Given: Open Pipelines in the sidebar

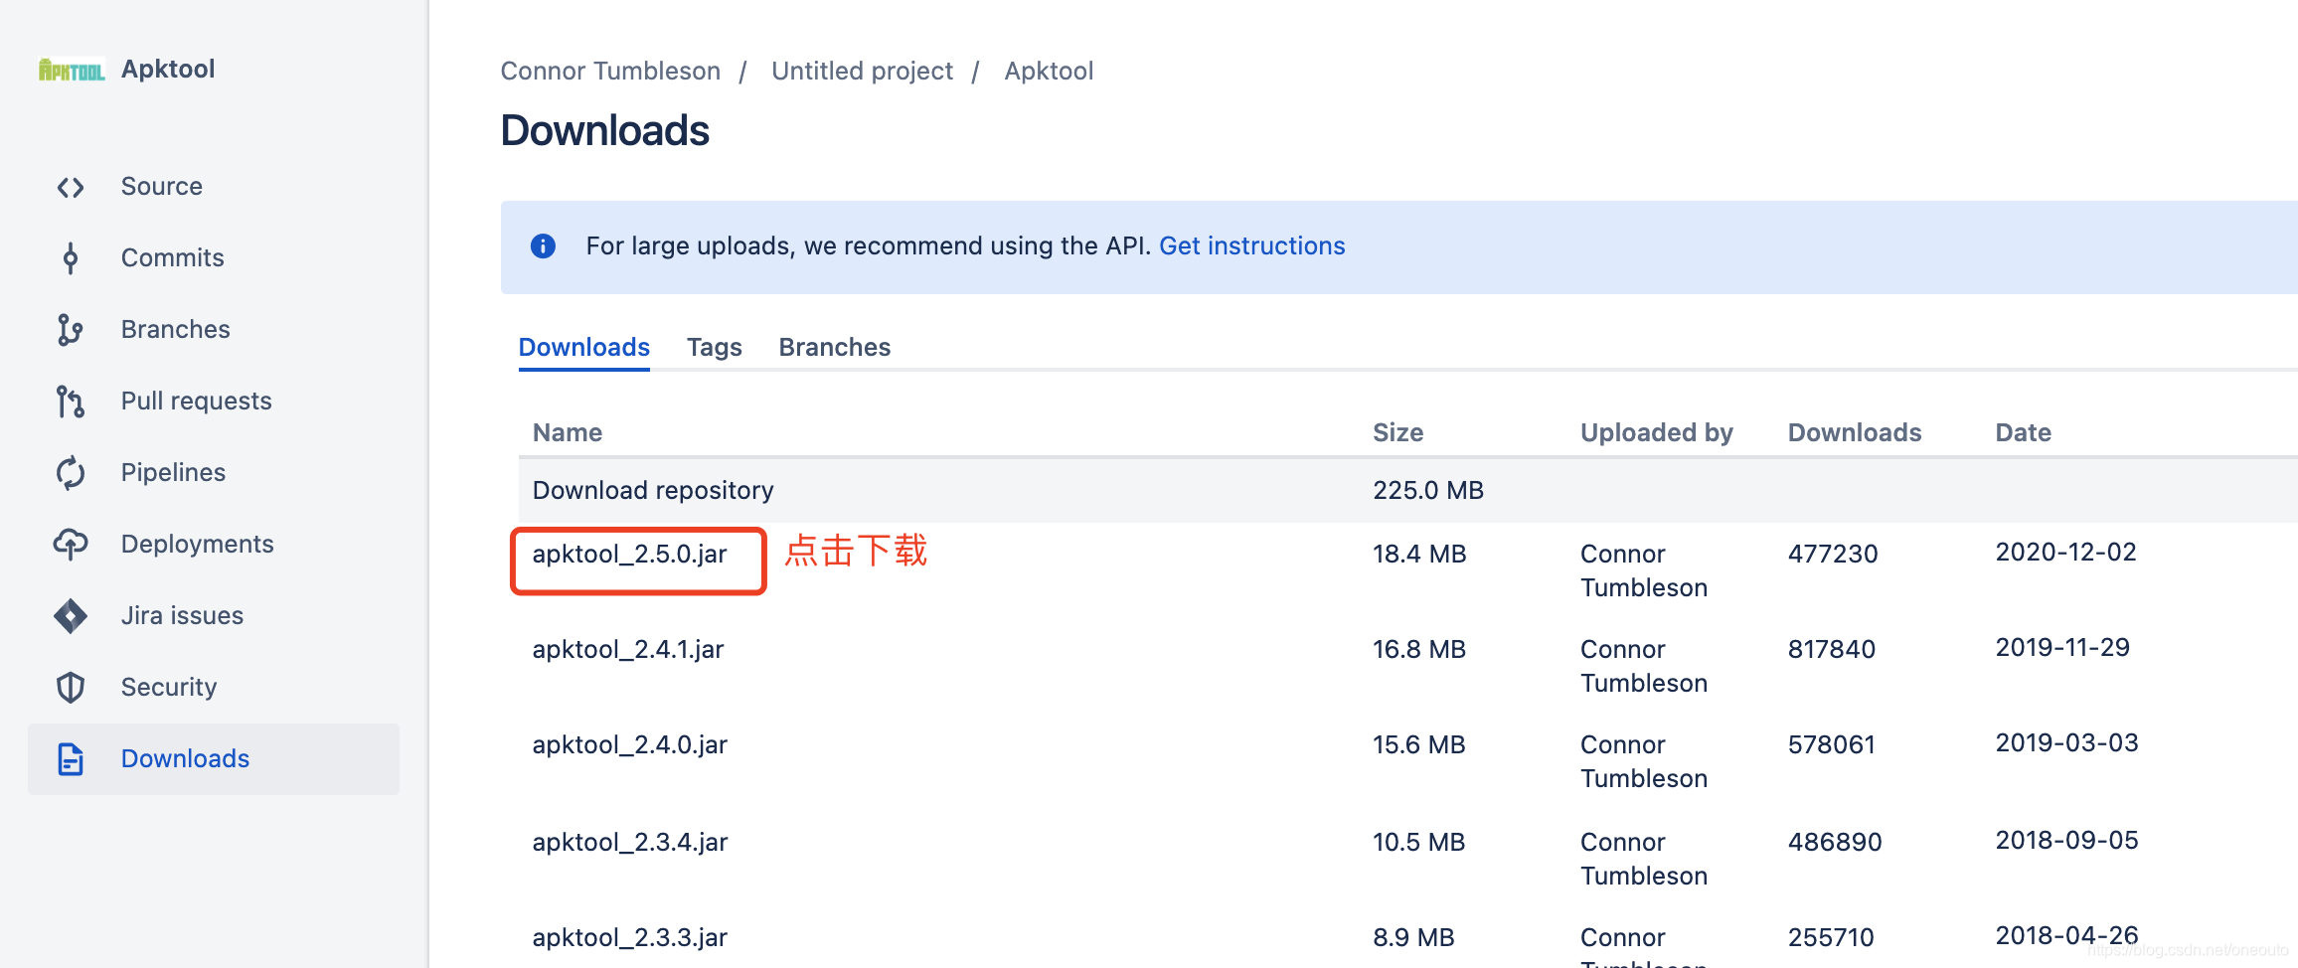Looking at the screenshot, I should pos(173,472).
